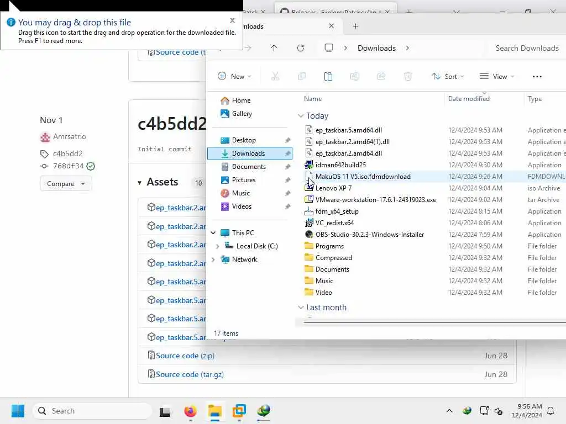Dismiss the drag & drop tooltip
This screenshot has height=424, width=566.
point(233,20)
